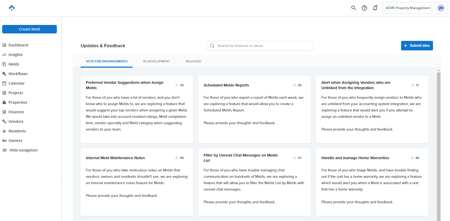Viewport: 450px width, 221px height.
Task: Open ACME Property Management account menu
Action: tap(408, 8)
